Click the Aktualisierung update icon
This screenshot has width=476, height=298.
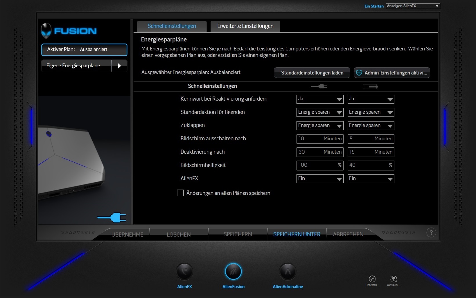tap(394, 279)
